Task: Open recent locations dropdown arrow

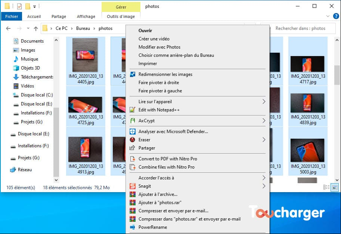Action: [28, 28]
